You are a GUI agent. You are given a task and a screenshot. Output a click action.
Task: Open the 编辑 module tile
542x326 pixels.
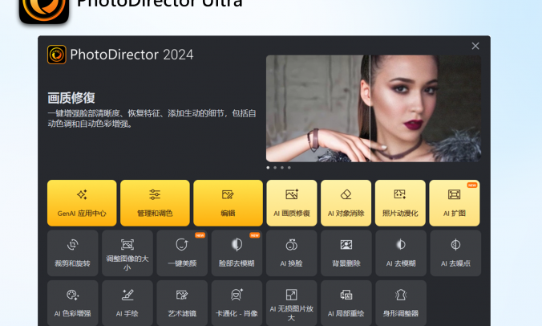[x=229, y=203]
